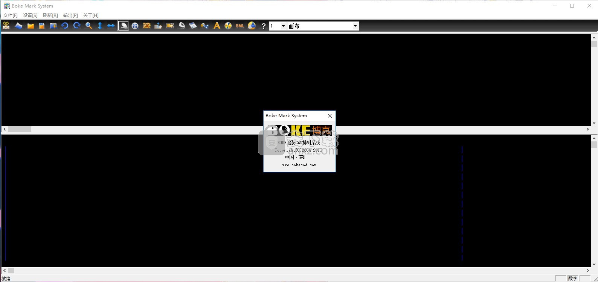Undo using the counter-clockwise arrow icon
The image size is (598, 282).
tap(65, 26)
